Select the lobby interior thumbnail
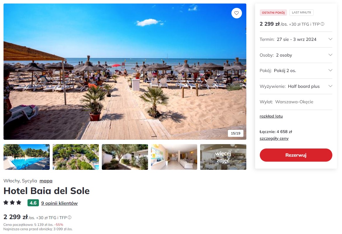 pos(174,157)
